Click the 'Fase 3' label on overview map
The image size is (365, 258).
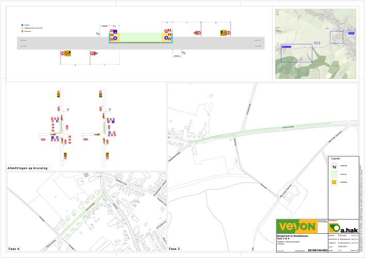point(317,42)
